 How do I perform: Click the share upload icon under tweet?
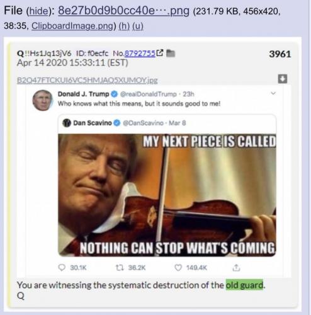coord(236,268)
